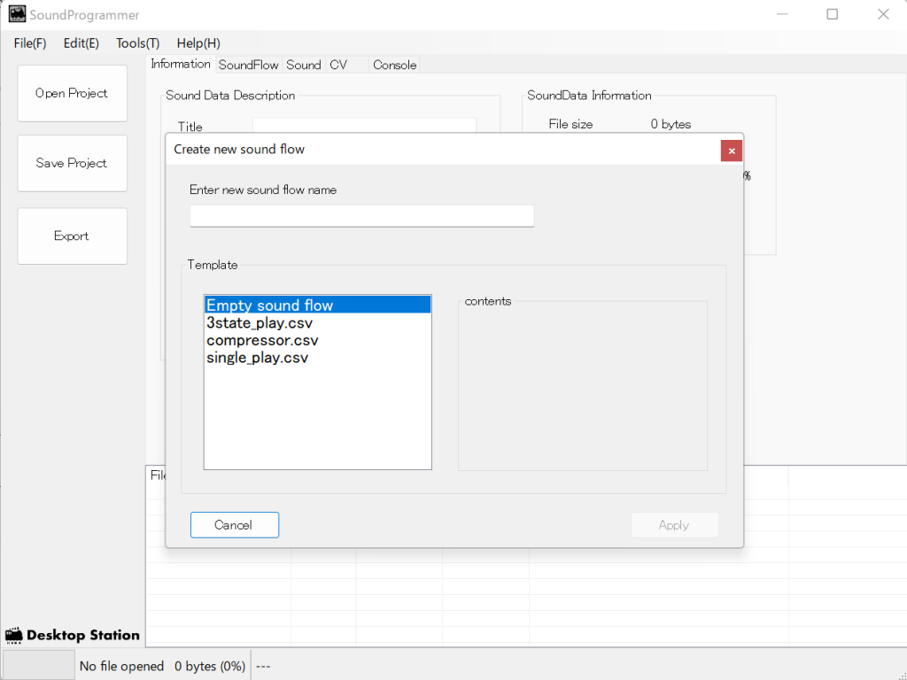This screenshot has height=680, width=907.
Task: Select single_play.csv from template list
Action: 258,358
